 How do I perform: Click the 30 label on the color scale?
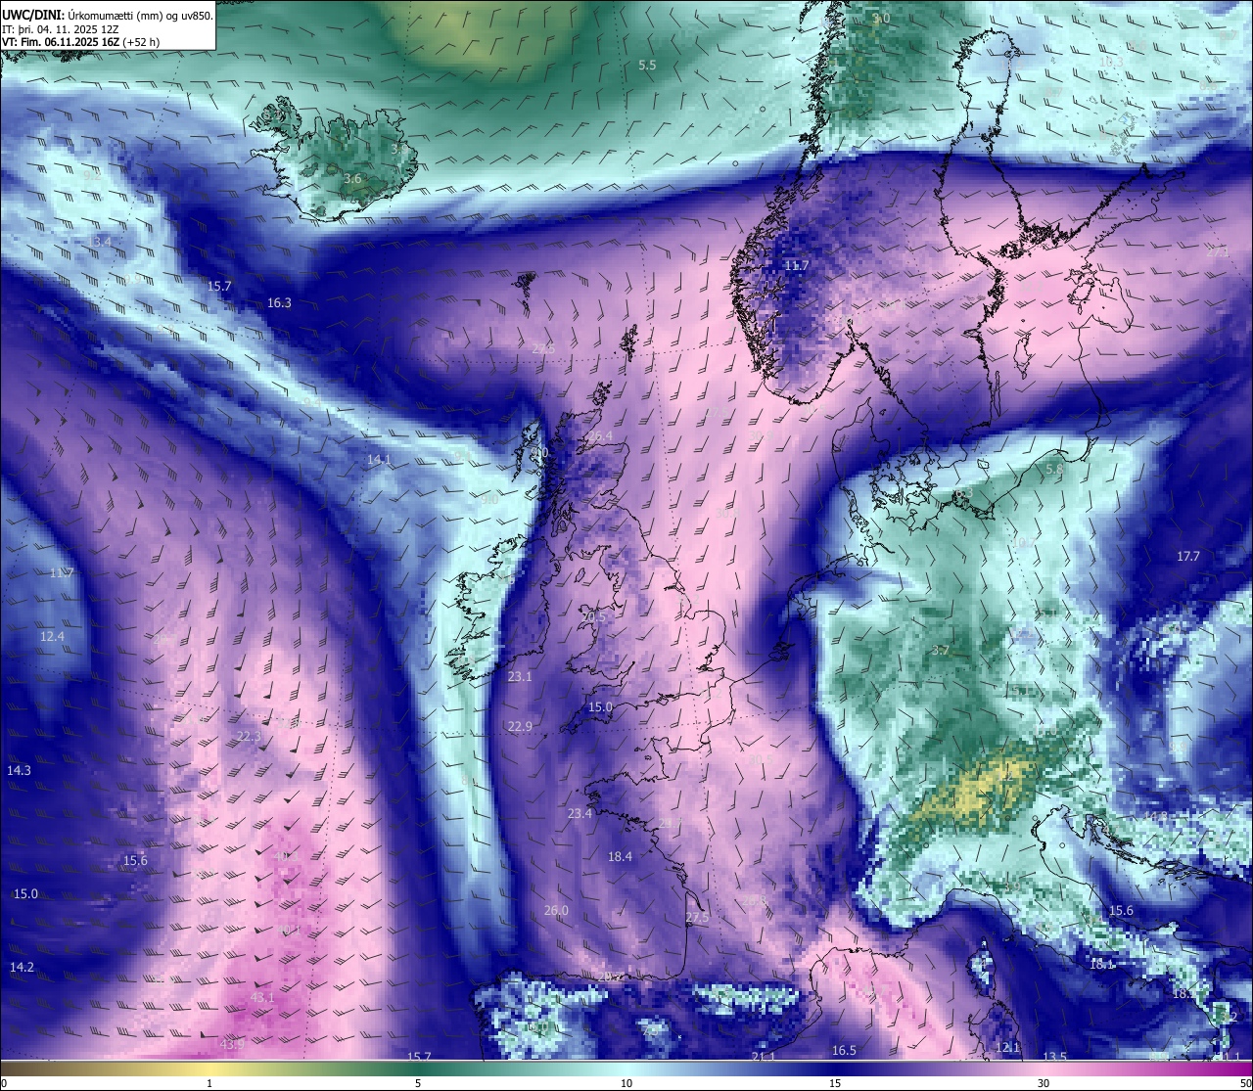click(x=1044, y=1083)
